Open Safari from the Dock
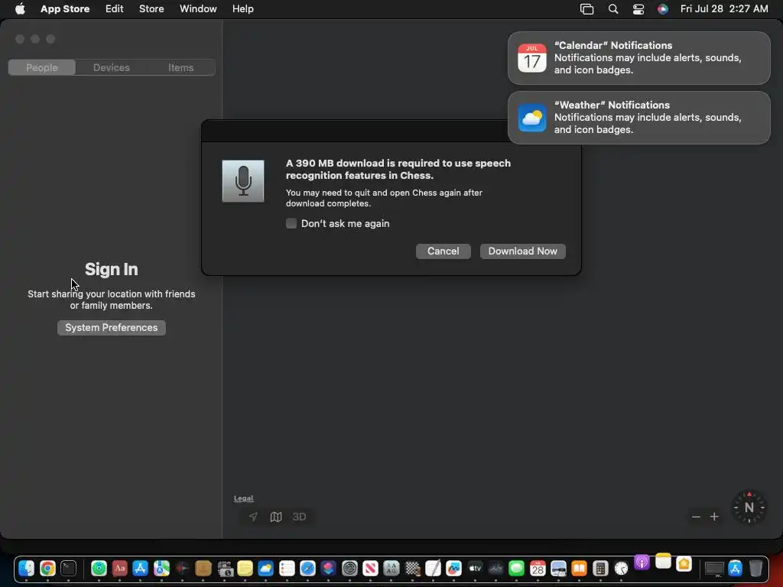This screenshot has height=587, width=783. (307, 568)
